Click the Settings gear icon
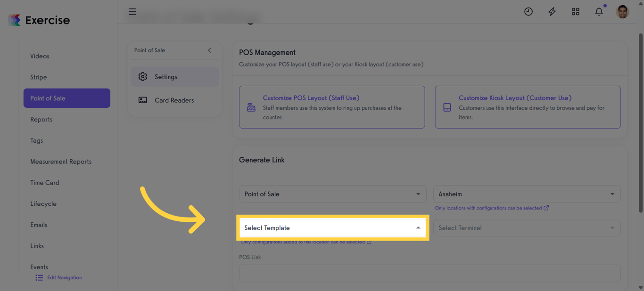Viewport: 644px width, 291px height. [143, 76]
